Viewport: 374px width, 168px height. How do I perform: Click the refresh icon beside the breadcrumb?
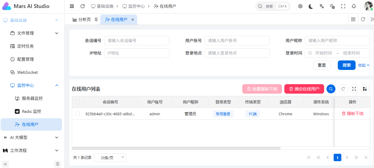click(x=83, y=6)
